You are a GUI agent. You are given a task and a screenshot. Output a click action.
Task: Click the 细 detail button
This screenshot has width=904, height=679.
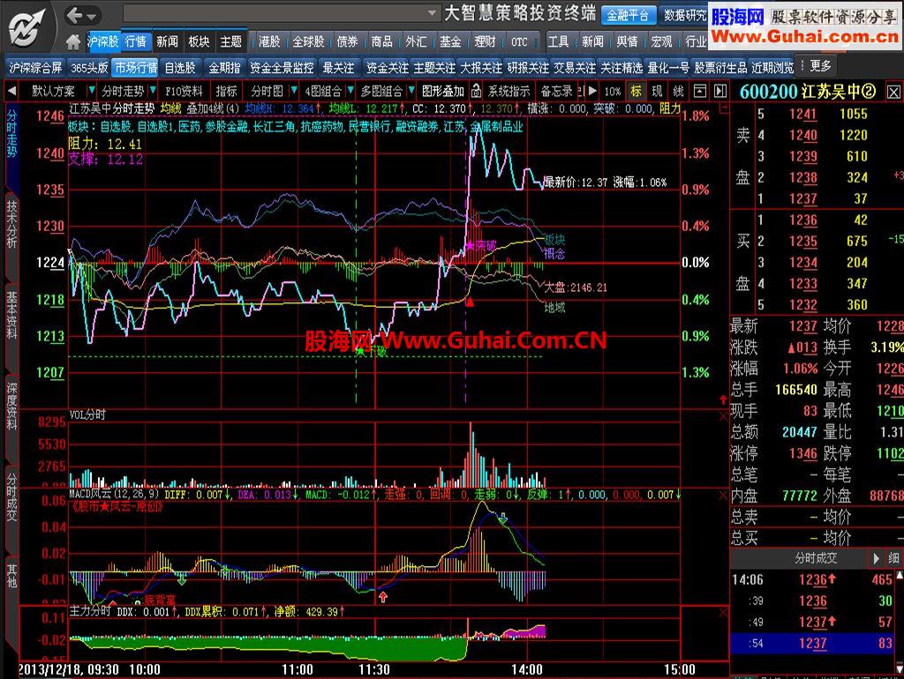tap(893, 558)
